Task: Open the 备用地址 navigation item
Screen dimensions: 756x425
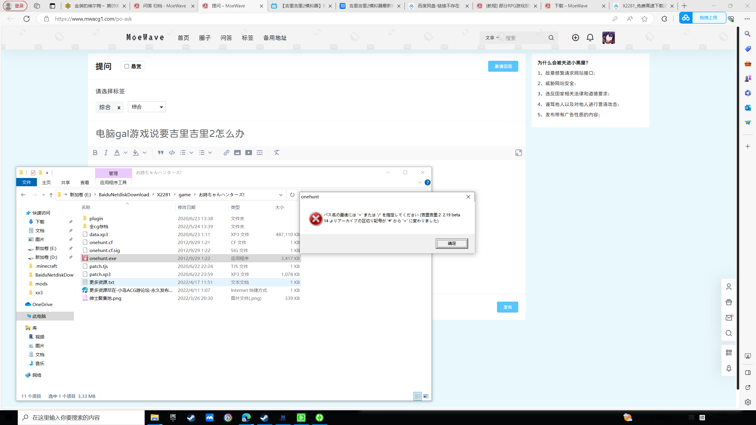Action: point(275,38)
